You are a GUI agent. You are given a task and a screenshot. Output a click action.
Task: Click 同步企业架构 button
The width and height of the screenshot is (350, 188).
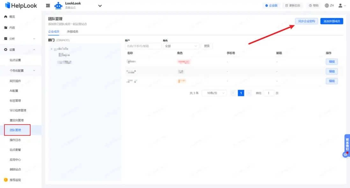coord(306,21)
